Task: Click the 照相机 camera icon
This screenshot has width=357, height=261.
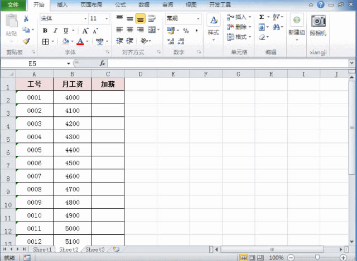Action: point(319,21)
